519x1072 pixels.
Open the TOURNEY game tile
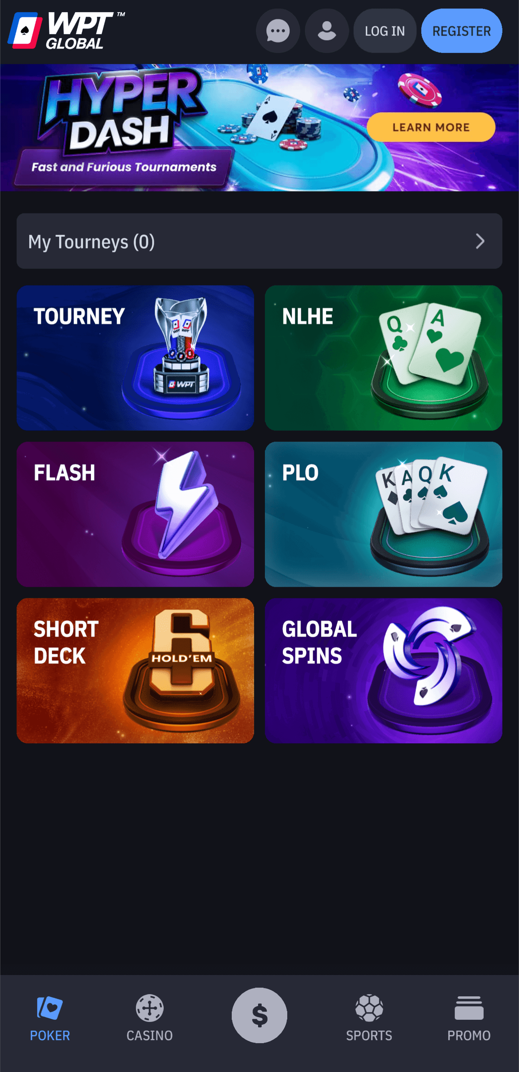coord(135,358)
